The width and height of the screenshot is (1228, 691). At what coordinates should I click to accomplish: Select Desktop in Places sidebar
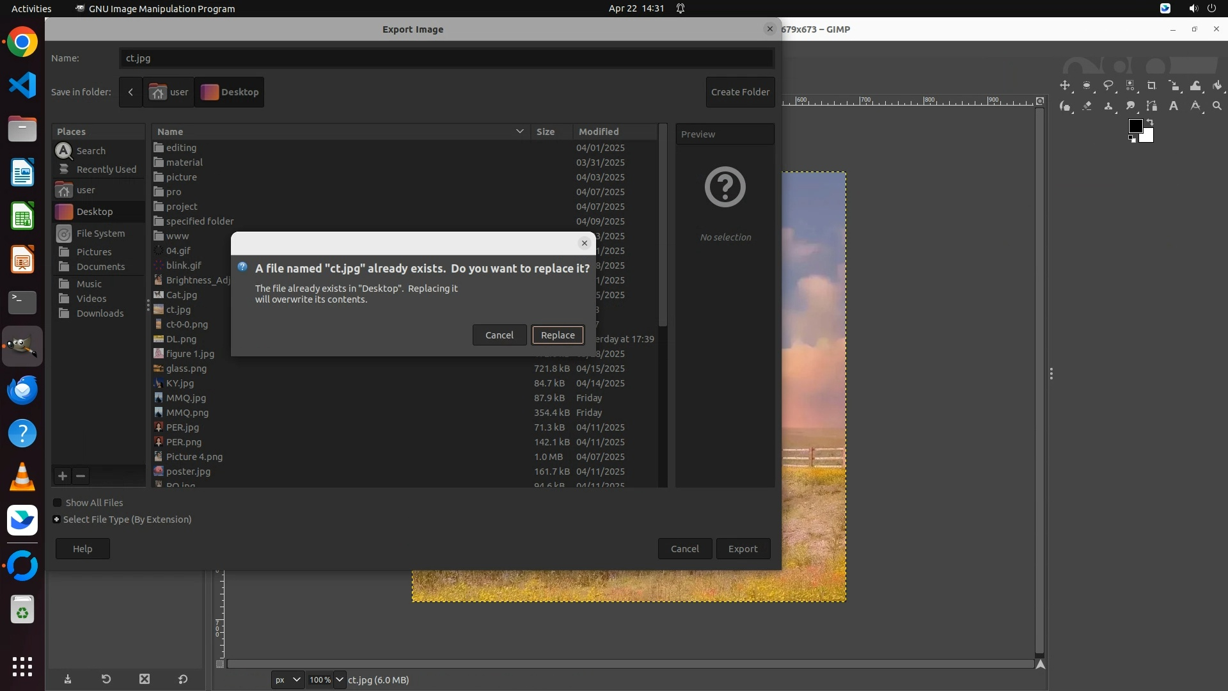(95, 212)
